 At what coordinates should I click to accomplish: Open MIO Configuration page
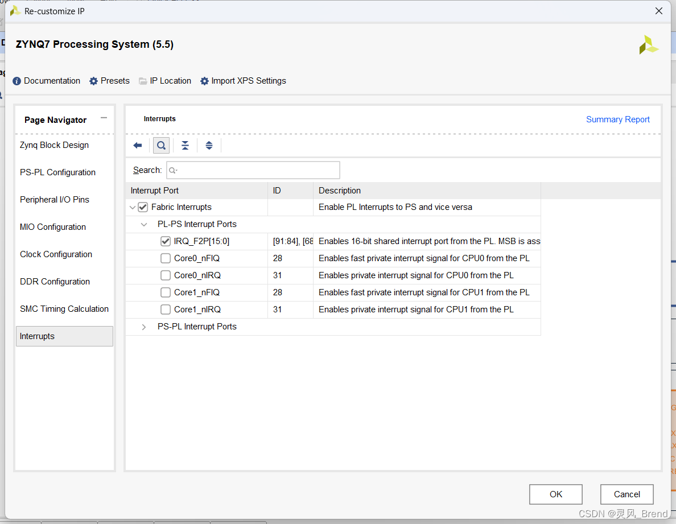coord(53,227)
